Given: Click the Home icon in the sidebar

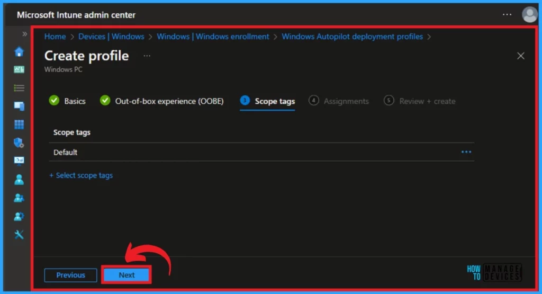Looking at the screenshot, I should tap(19, 52).
